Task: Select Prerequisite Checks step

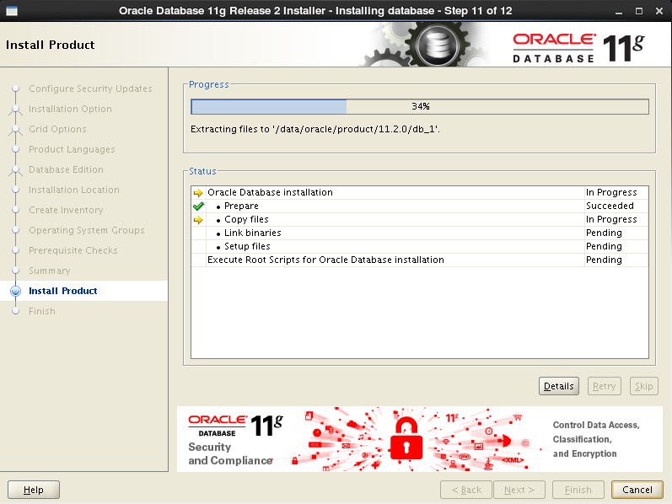Action: [73, 250]
